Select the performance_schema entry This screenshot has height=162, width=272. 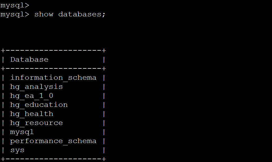[x=53, y=141]
